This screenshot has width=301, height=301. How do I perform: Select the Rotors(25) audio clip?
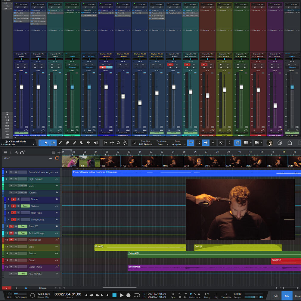coord(214,255)
